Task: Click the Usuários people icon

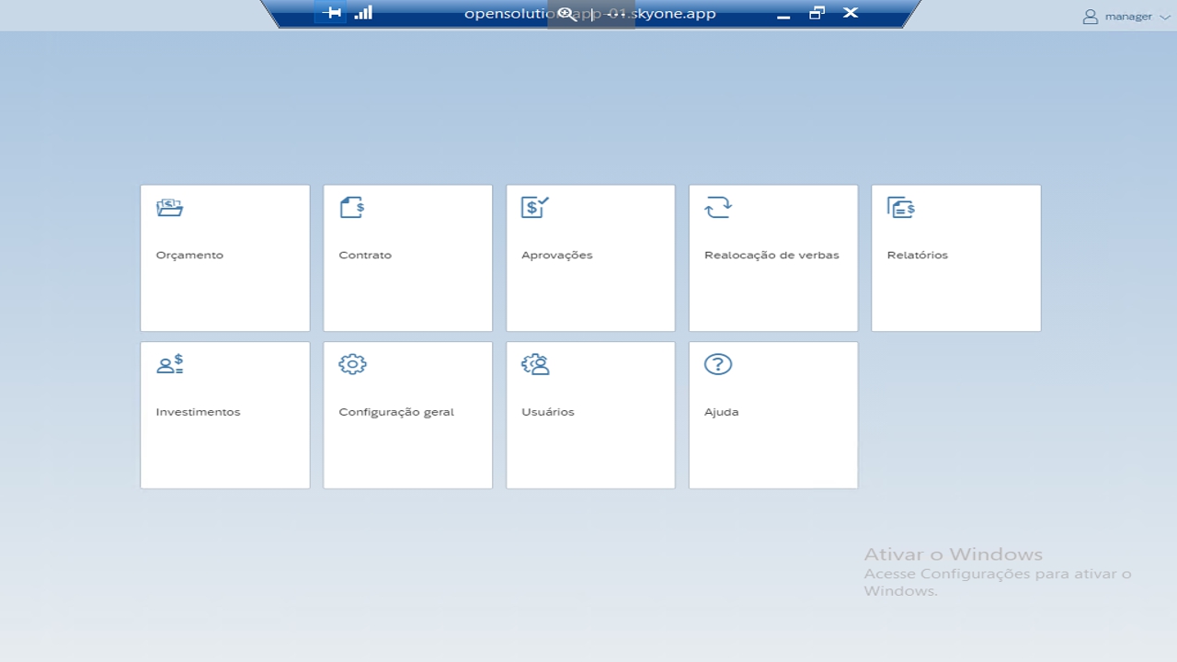Action: point(535,364)
